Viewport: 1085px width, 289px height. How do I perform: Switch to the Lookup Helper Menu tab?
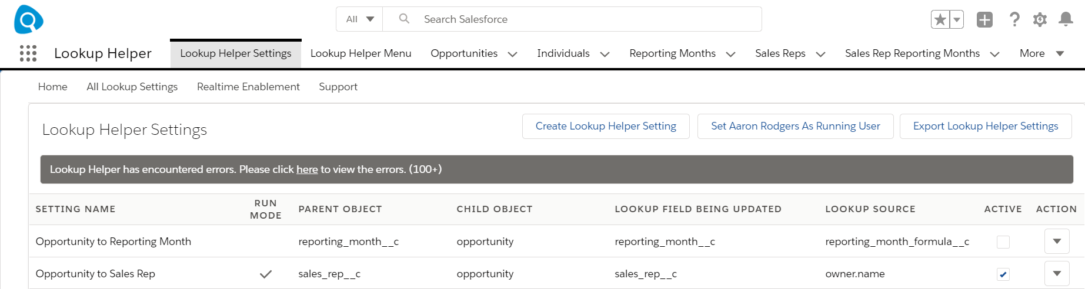point(361,53)
